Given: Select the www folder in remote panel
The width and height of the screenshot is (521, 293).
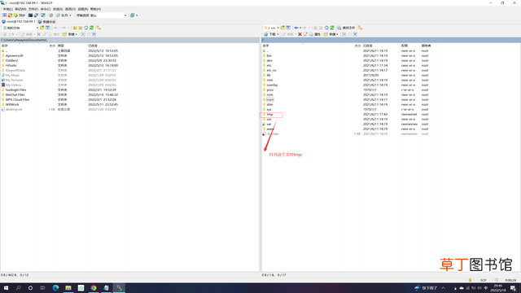Looking at the screenshot, I should (270, 129).
